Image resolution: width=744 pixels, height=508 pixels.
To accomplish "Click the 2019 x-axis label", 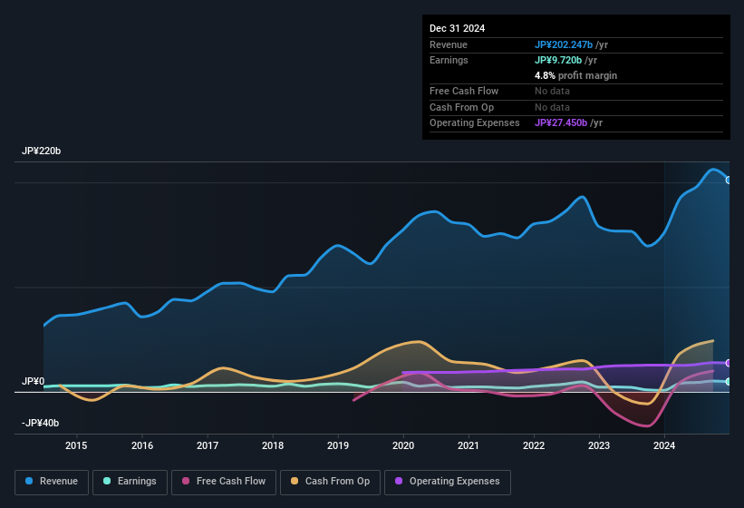I will pos(338,445).
